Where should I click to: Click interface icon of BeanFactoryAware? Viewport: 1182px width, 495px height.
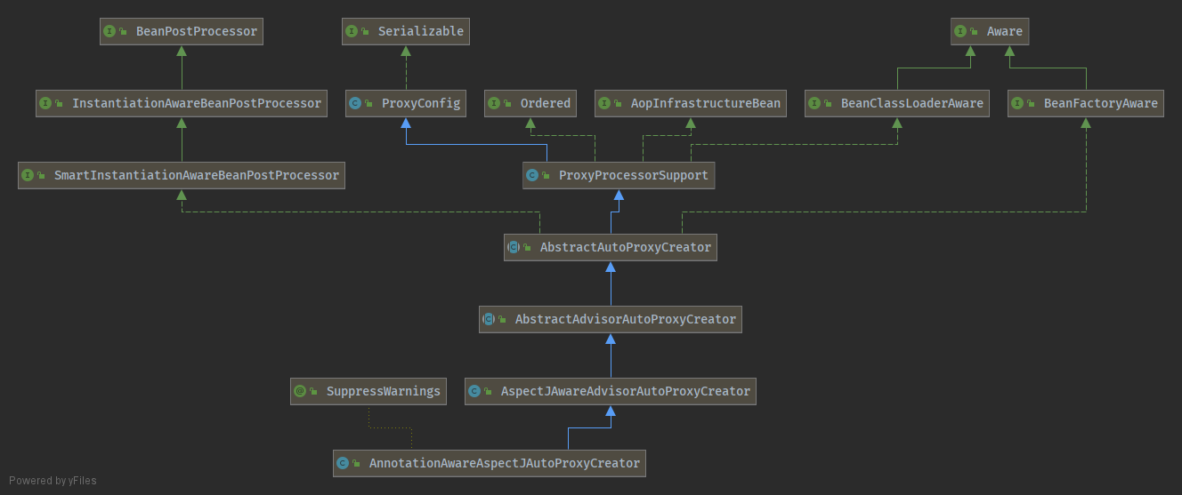(x=1018, y=103)
